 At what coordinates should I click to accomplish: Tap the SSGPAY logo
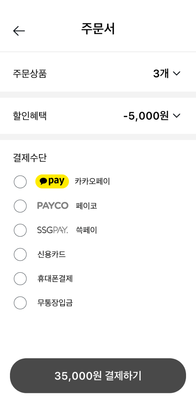tap(53, 230)
